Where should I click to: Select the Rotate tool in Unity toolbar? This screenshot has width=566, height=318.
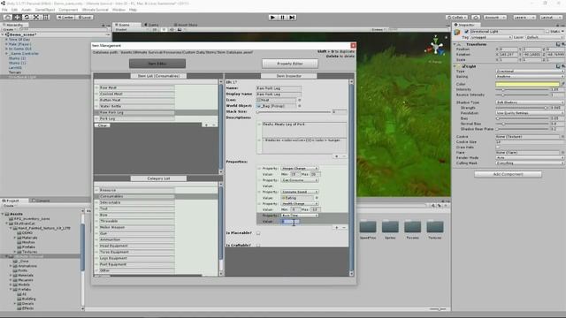click(27, 18)
